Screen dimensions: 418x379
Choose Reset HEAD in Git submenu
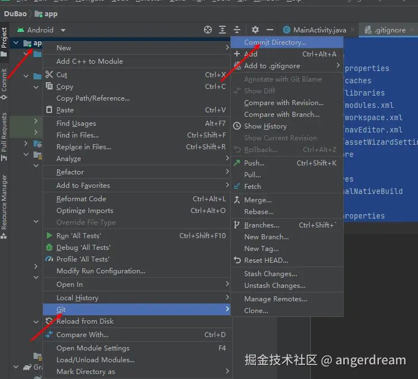(287, 260)
